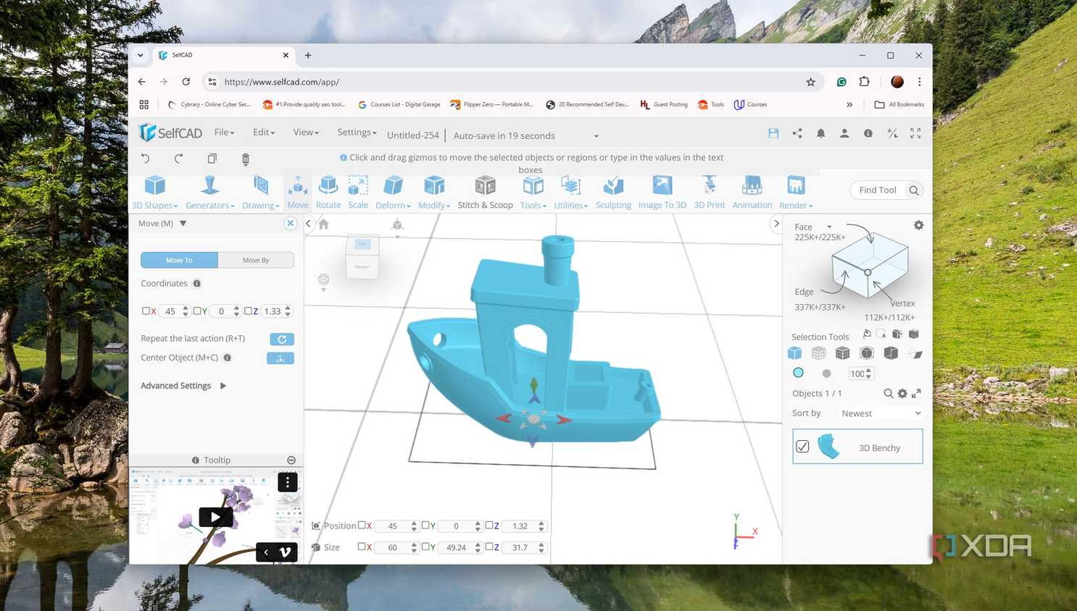Click Repeat the last action button

[x=282, y=339]
